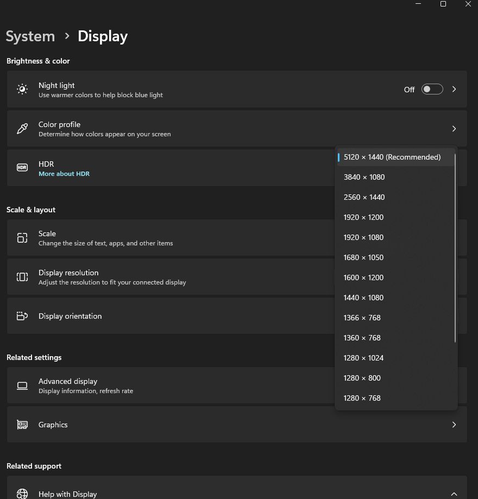Open Graphics settings chevron
The height and width of the screenshot is (499, 478).
click(454, 425)
